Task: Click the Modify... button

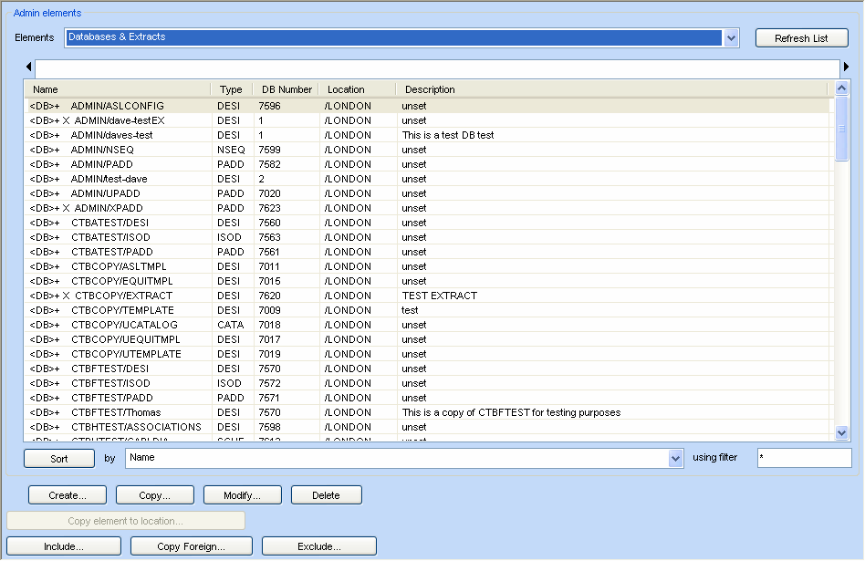Action: (242, 495)
